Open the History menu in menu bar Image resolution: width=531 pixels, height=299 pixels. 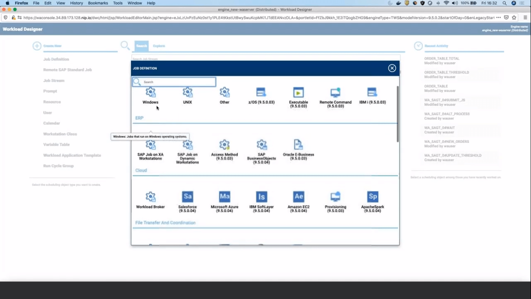pyautogui.click(x=76, y=3)
